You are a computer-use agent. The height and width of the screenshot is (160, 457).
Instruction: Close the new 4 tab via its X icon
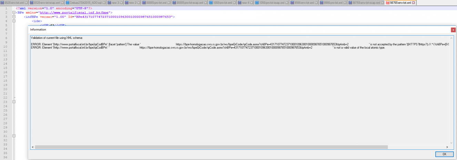click(252, 3)
